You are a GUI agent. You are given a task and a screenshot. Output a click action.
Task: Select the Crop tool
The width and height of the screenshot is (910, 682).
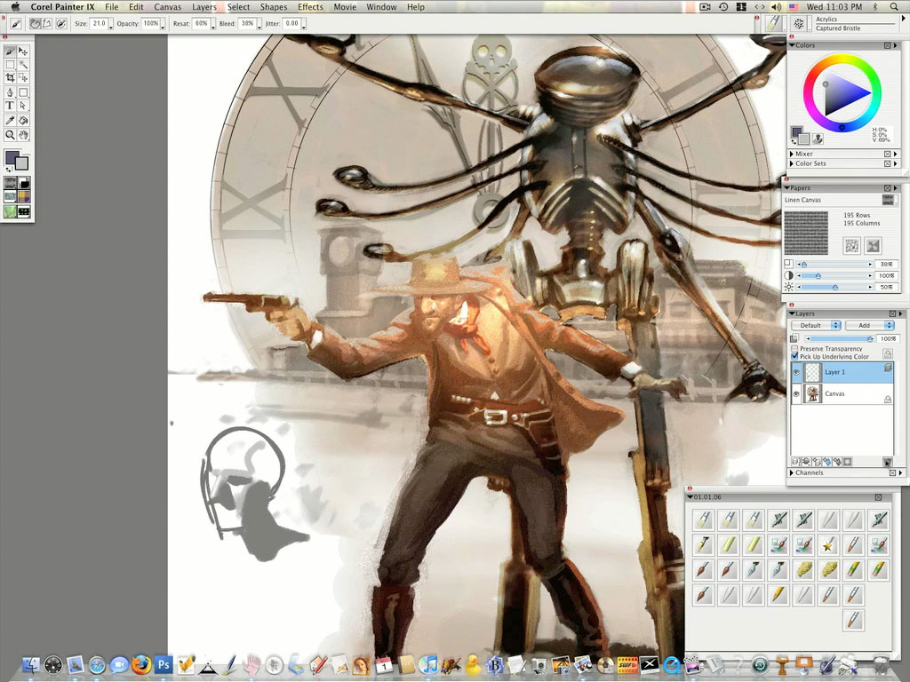[x=10, y=78]
